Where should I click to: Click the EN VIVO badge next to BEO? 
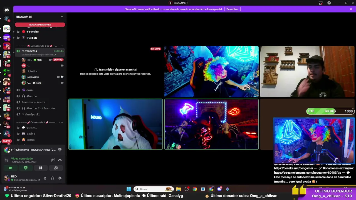(58, 60)
